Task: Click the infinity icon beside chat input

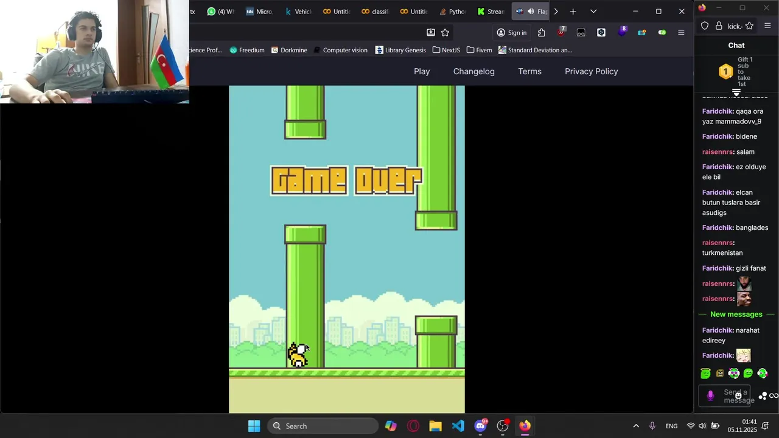Action: [774, 396]
